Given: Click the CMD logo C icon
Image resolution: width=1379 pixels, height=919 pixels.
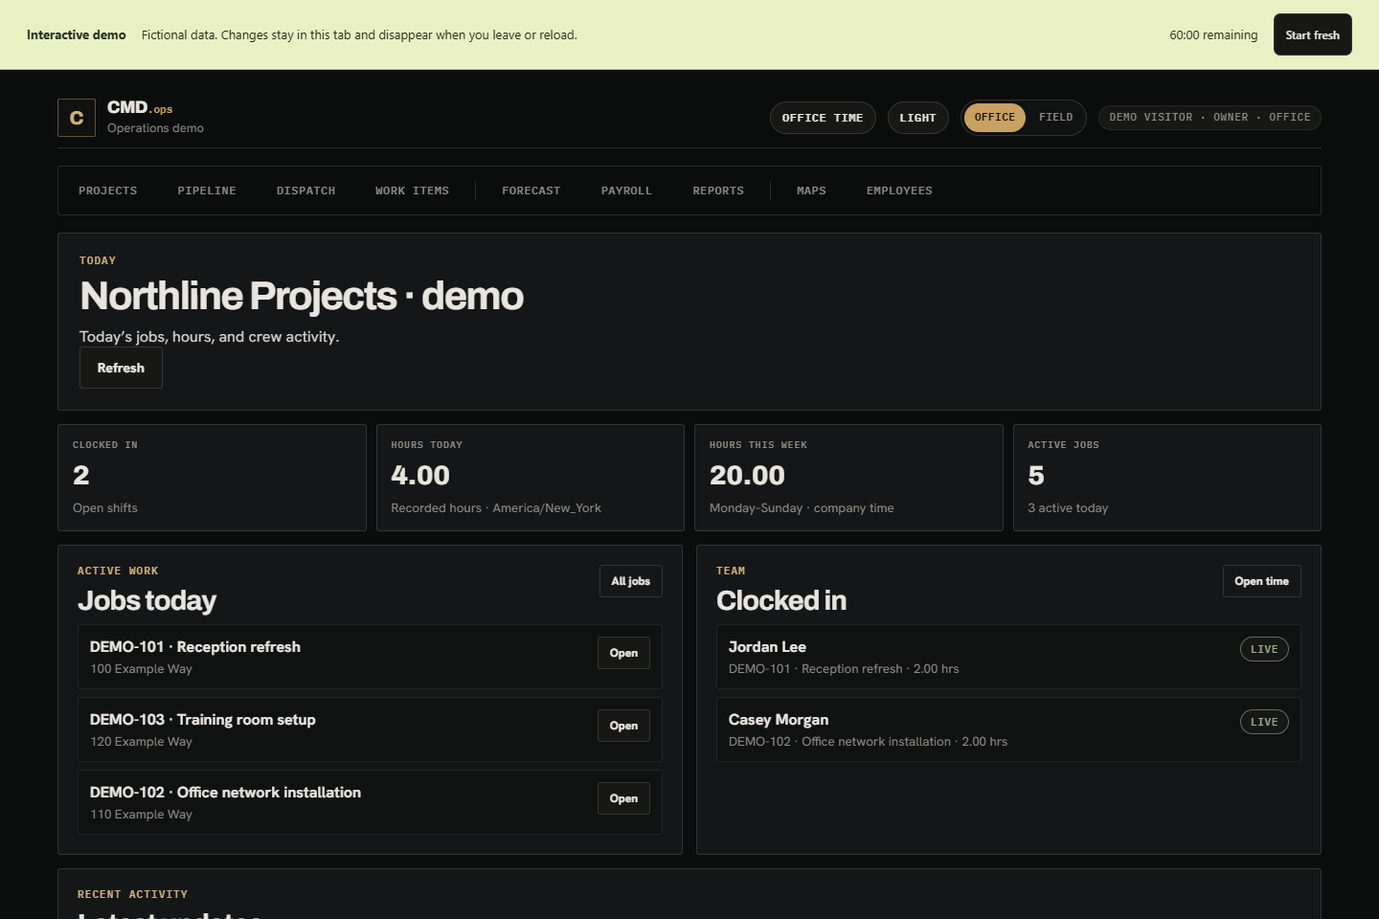Looking at the screenshot, I should tap(77, 118).
